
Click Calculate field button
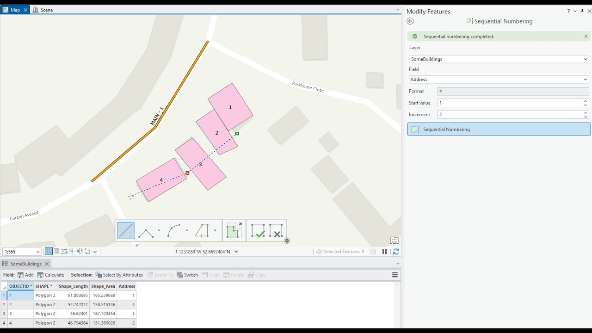(50, 275)
